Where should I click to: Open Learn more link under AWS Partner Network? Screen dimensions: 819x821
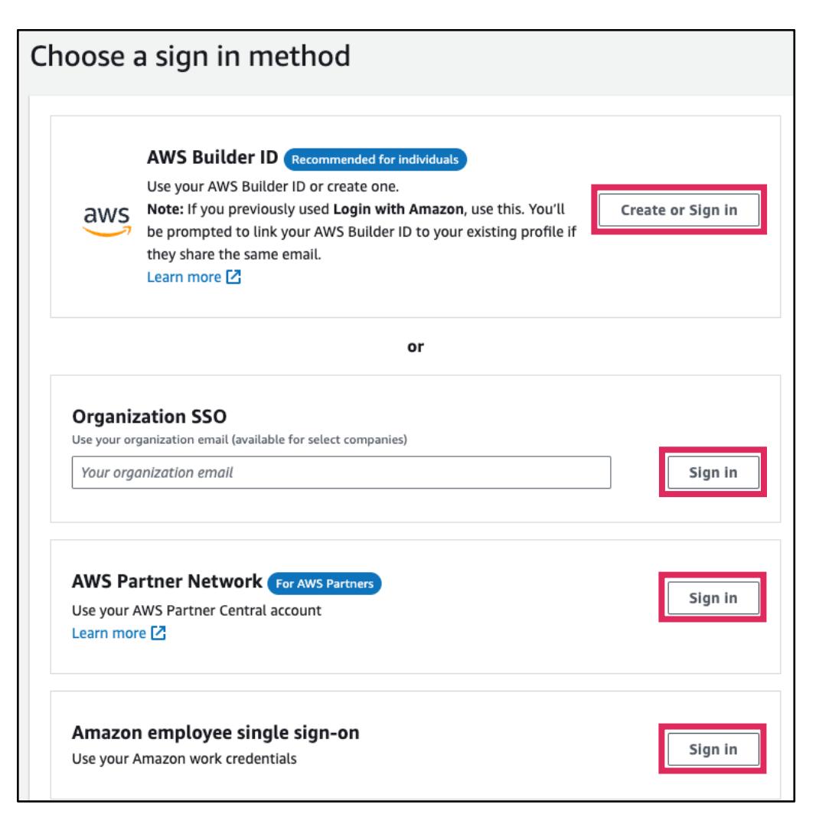[x=109, y=633]
